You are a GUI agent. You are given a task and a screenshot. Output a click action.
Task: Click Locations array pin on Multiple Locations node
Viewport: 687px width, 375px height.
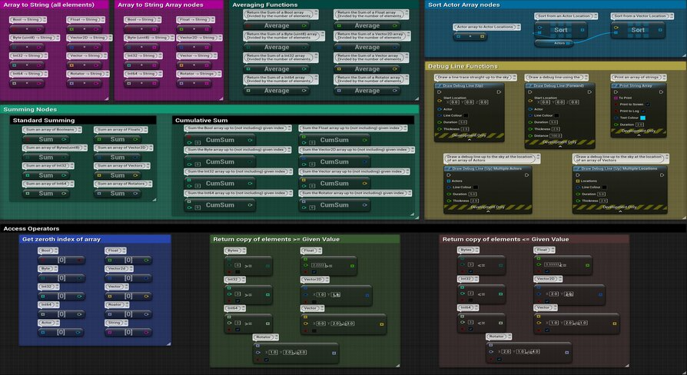(x=577, y=181)
